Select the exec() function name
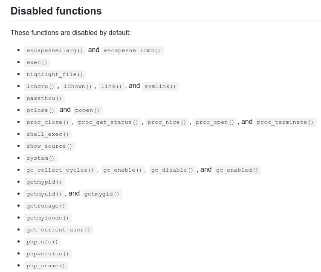This screenshot has width=321, height=272. [37, 62]
